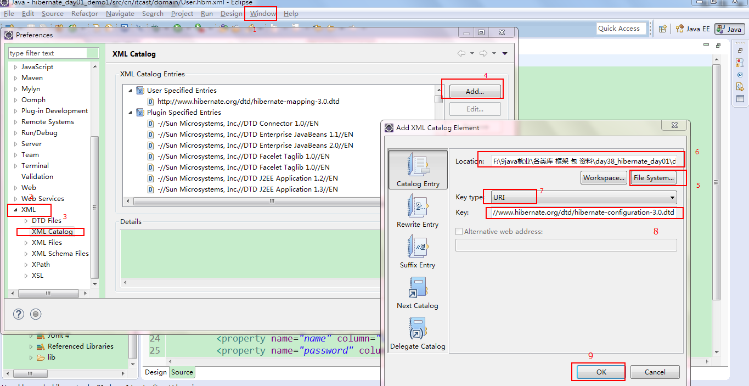Click the Workspace... button
Screen dimensions: 749x386
(604, 177)
